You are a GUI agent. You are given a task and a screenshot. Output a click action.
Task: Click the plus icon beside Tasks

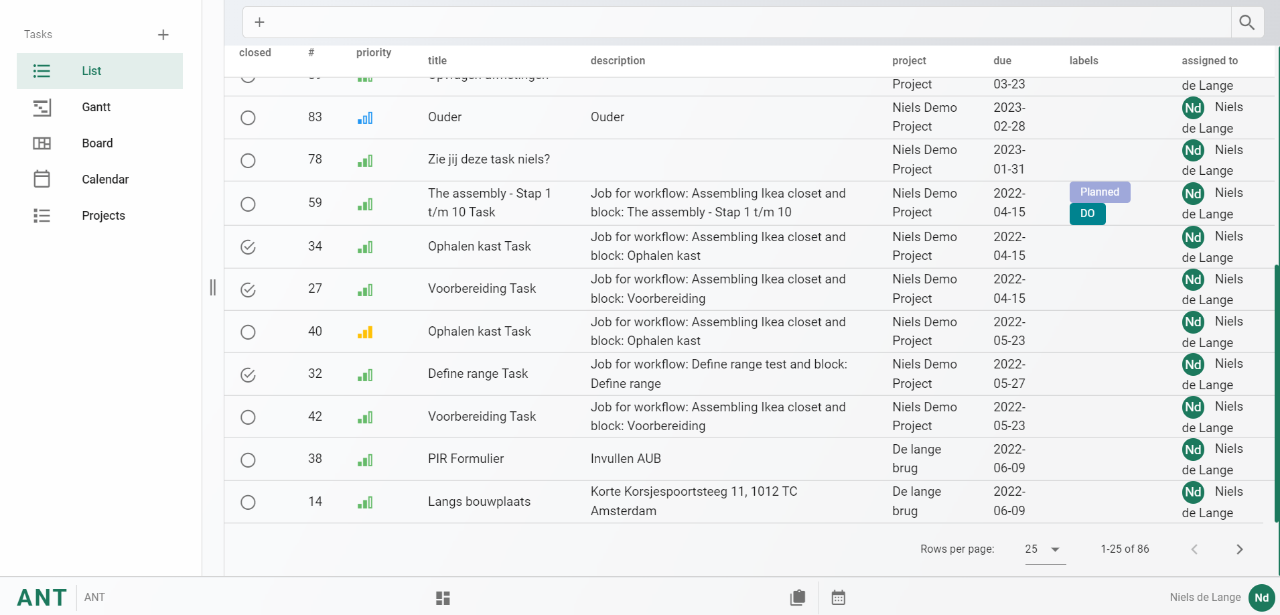163,35
